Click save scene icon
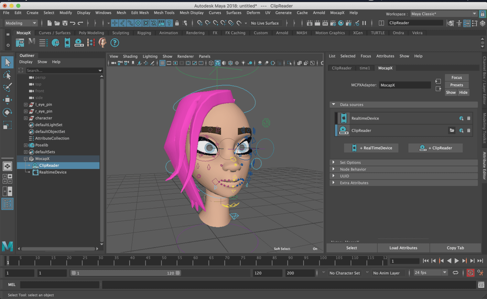487x299 pixels. coord(65,23)
